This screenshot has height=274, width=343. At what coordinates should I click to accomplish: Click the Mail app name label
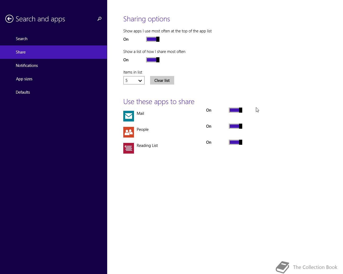(140, 113)
